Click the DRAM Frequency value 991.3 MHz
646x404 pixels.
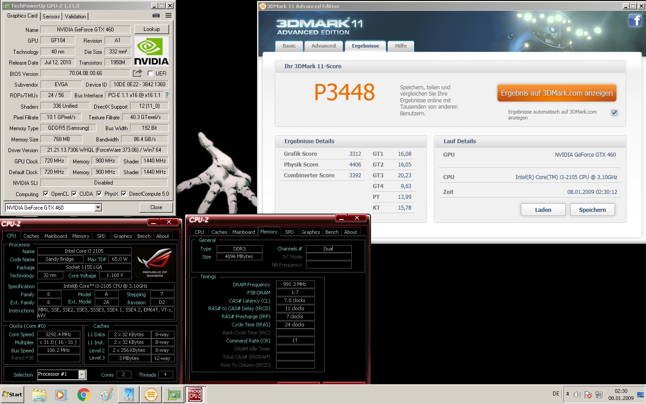pos(295,284)
